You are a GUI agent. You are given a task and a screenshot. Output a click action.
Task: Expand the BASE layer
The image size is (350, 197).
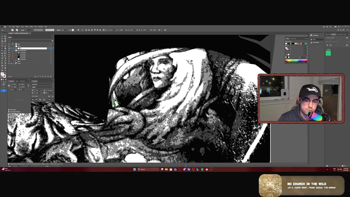pyautogui.click(x=14, y=61)
